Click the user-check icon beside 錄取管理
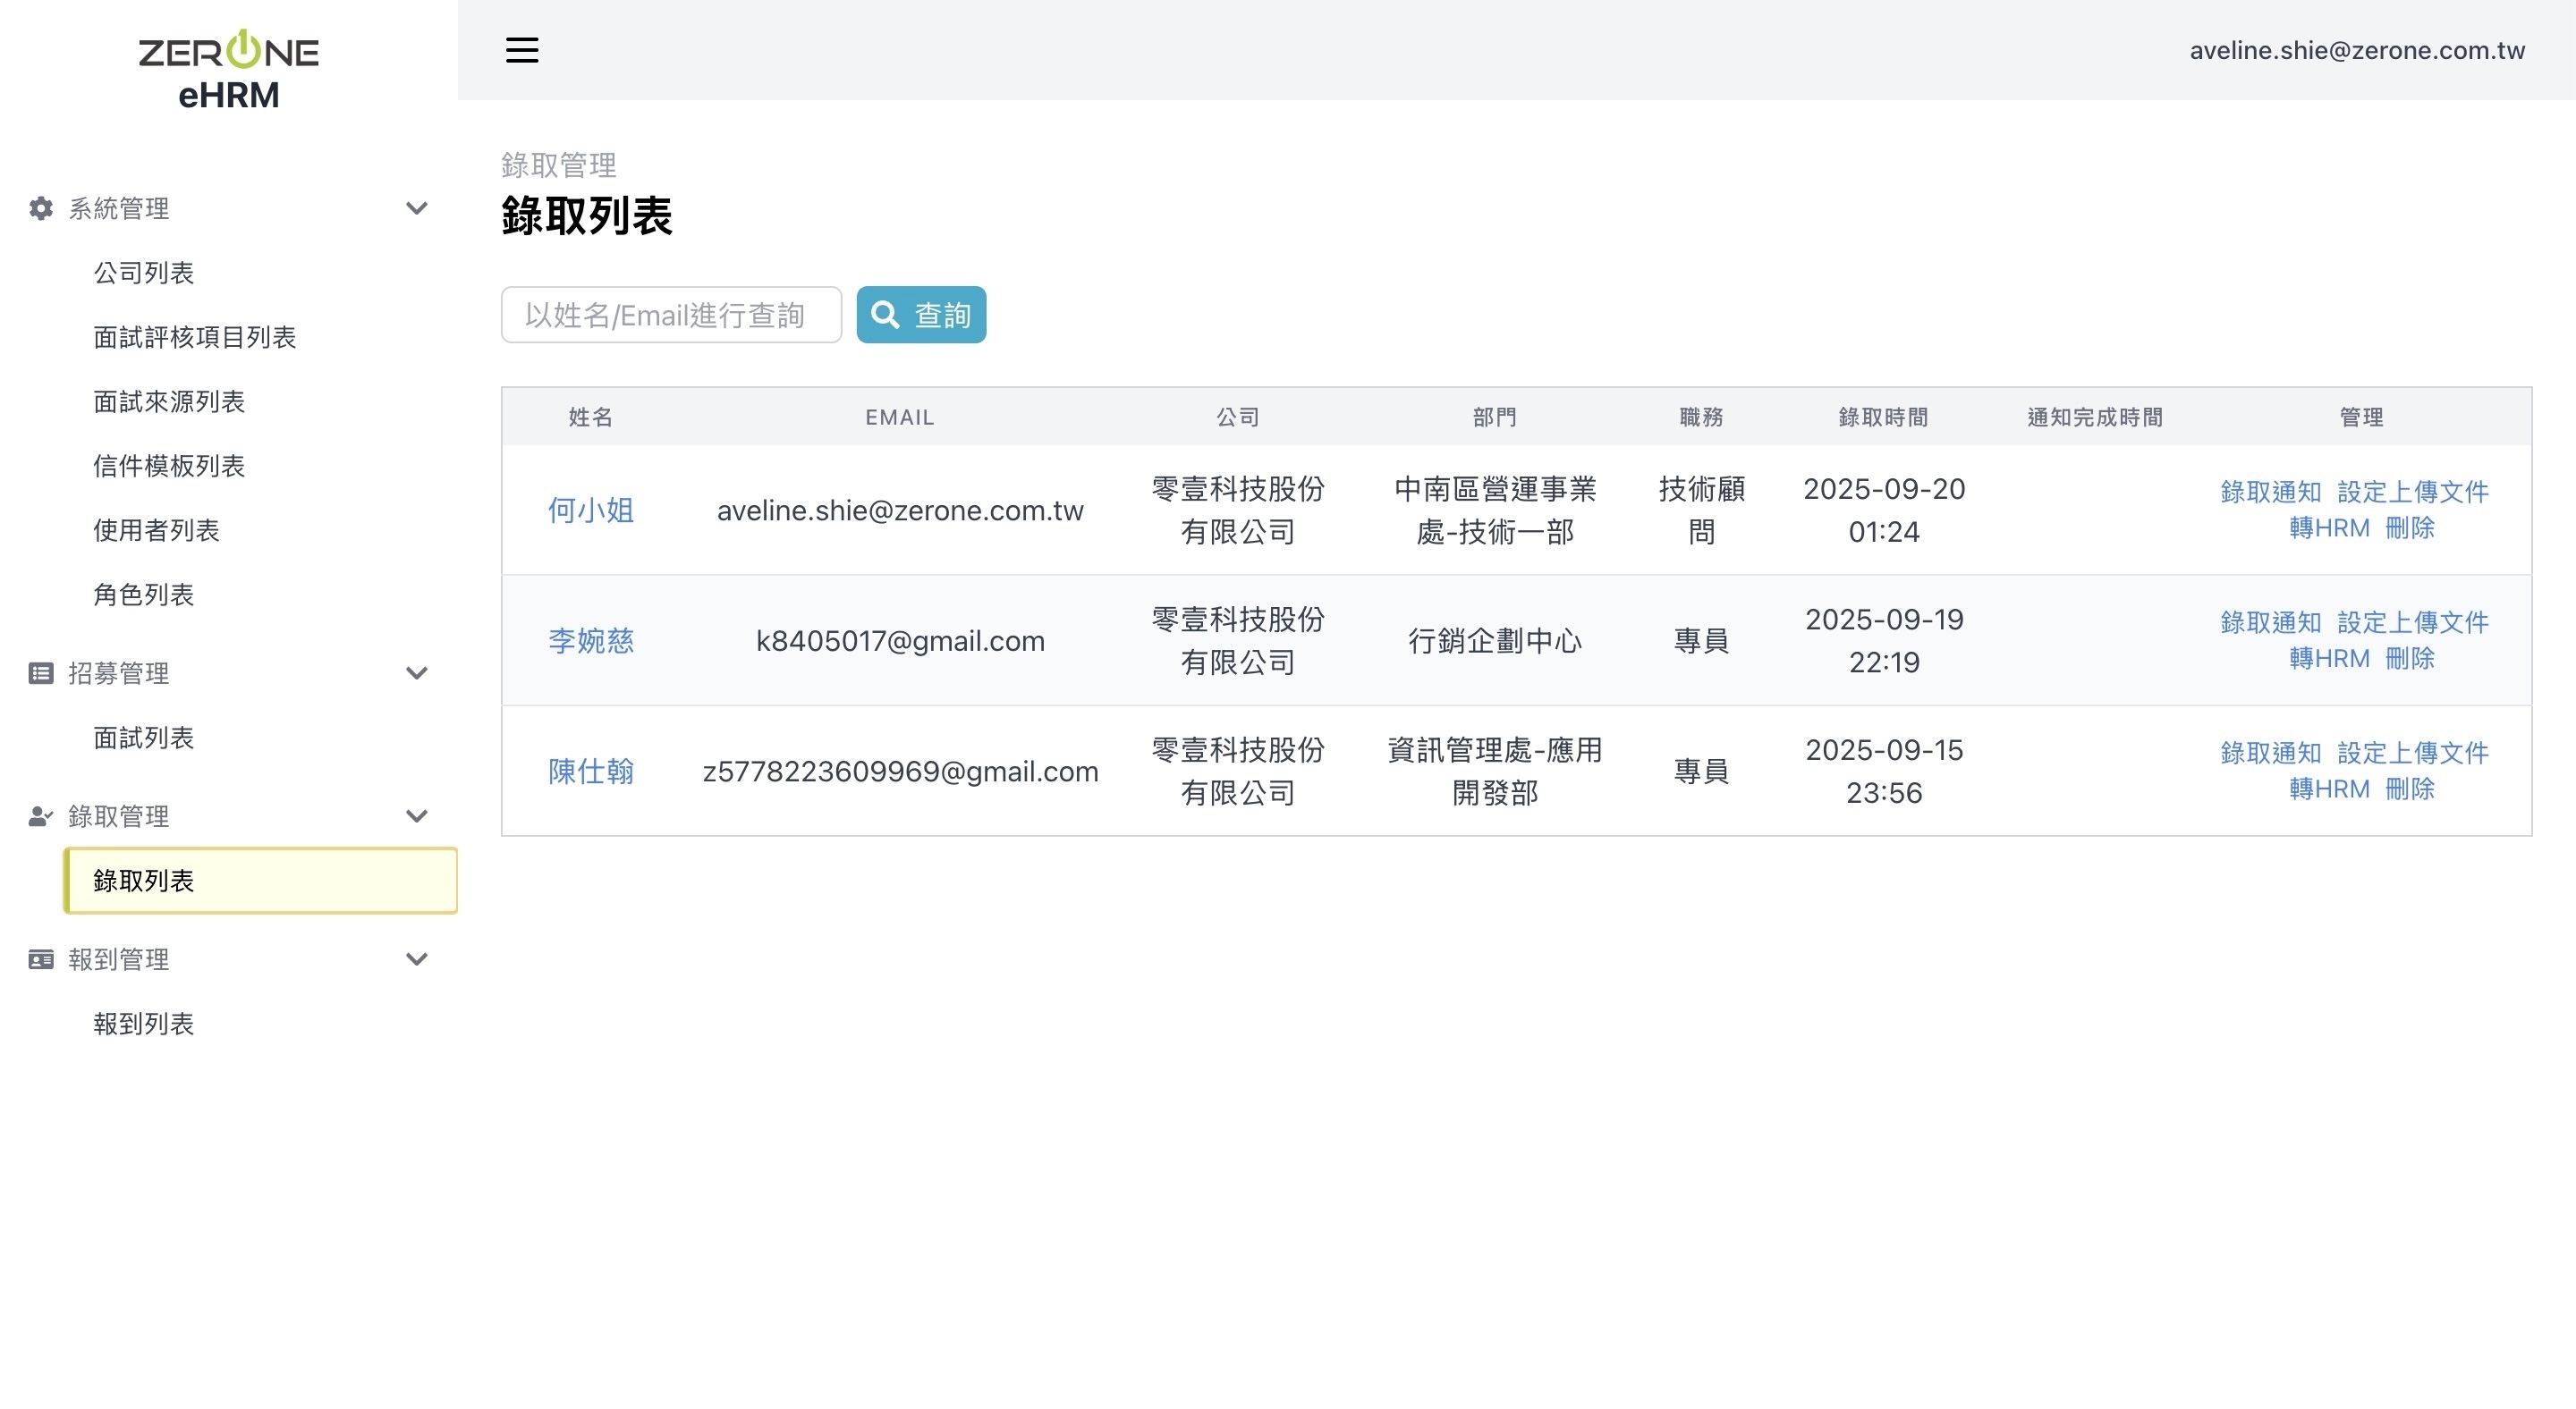This screenshot has width=2576, height=1409. tap(41, 816)
